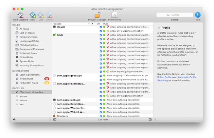Screen dimensions: 214x138
Task: Click the Delete rule toolbar icon
Action: point(49,15)
